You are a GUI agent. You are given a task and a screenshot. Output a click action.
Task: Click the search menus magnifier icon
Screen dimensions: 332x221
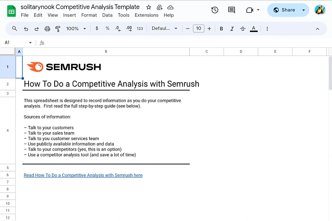click(14, 29)
